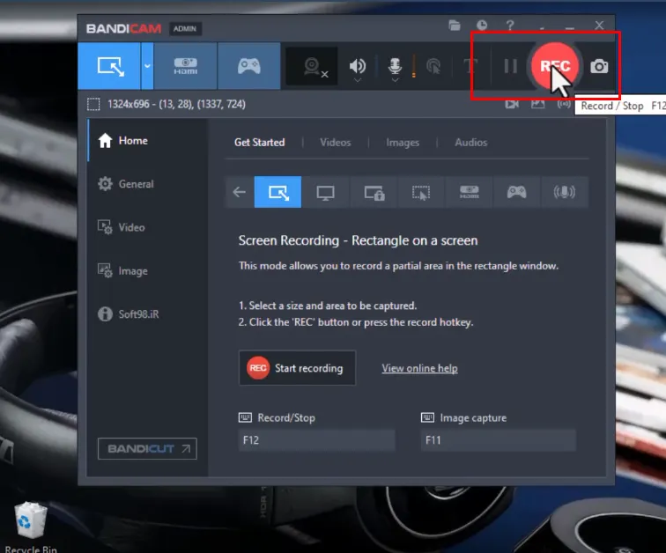Viewport: 666px width, 553px height.
Task: Expand the microphone settings chevron
Action: [x=395, y=80]
